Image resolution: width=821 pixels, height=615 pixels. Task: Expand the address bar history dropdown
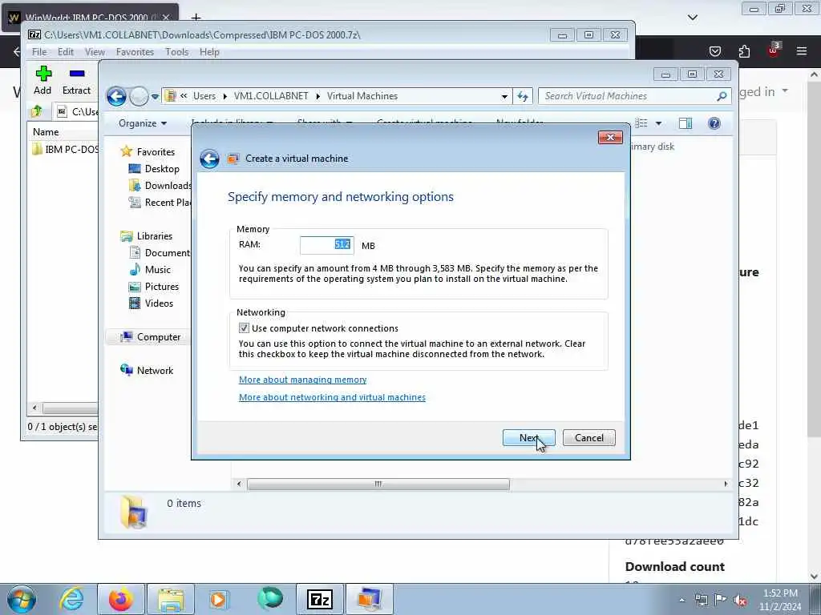[504, 96]
